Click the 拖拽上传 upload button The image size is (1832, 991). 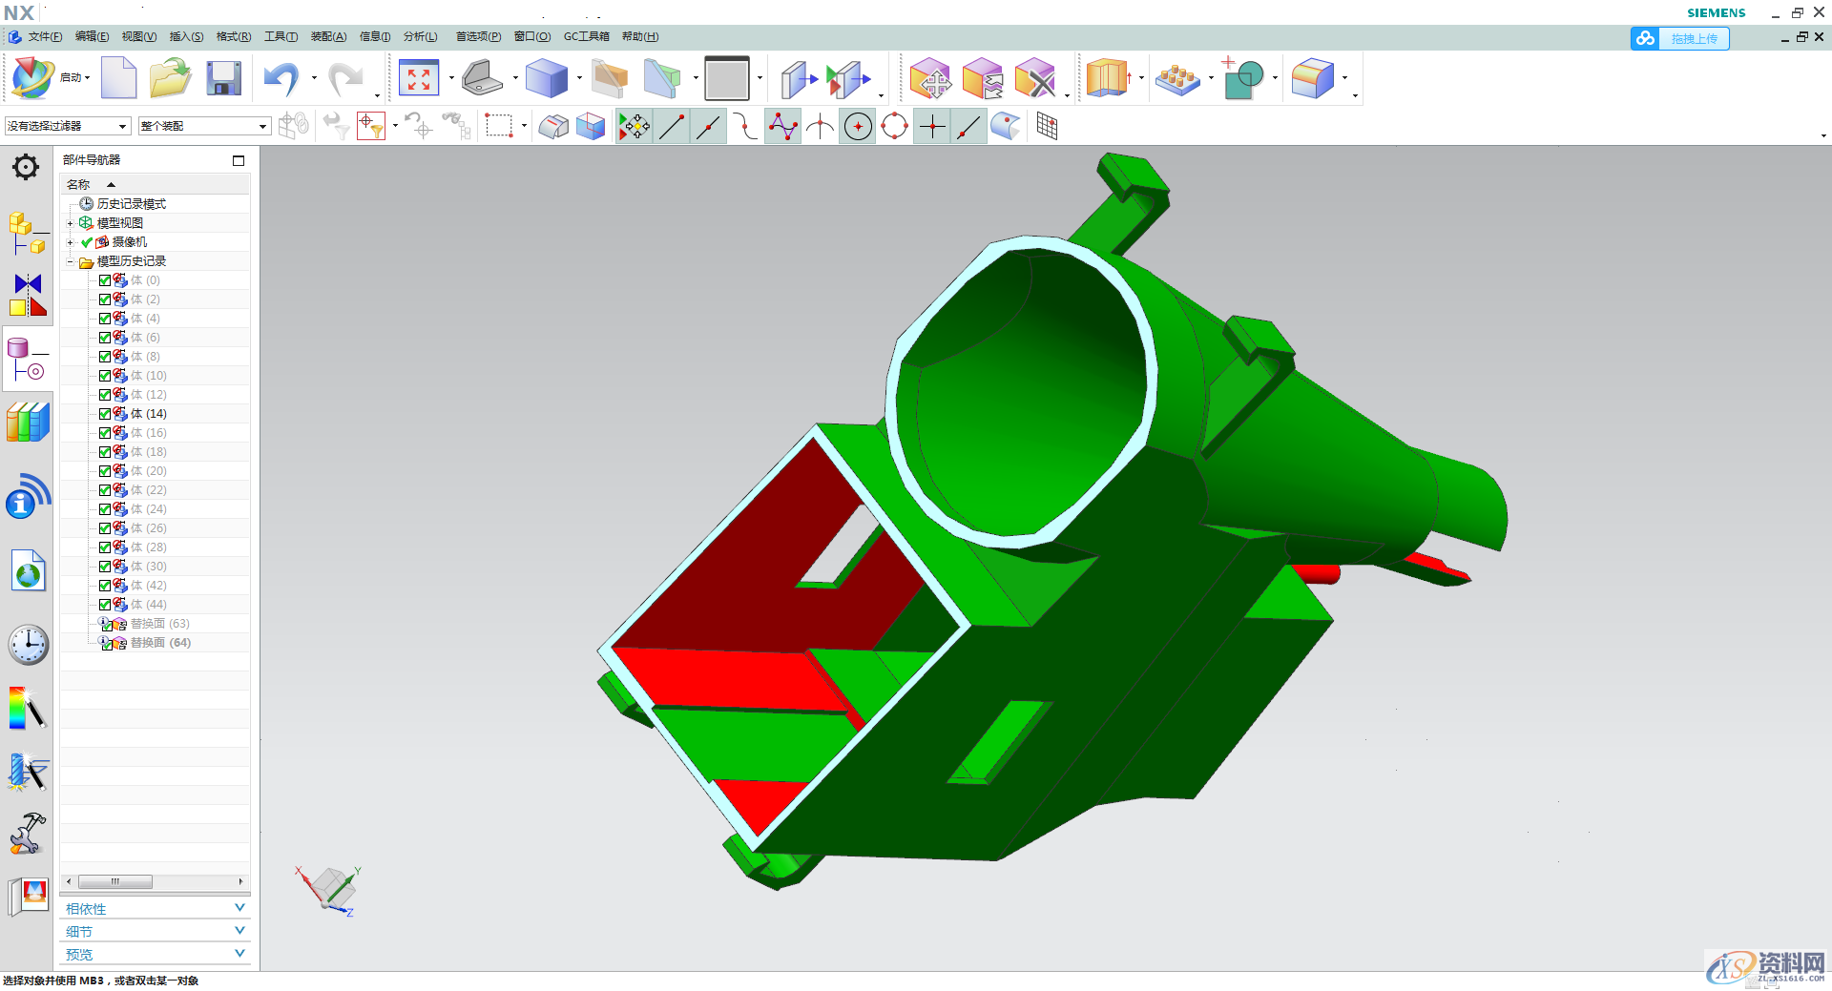pyautogui.click(x=1681, y=39)
